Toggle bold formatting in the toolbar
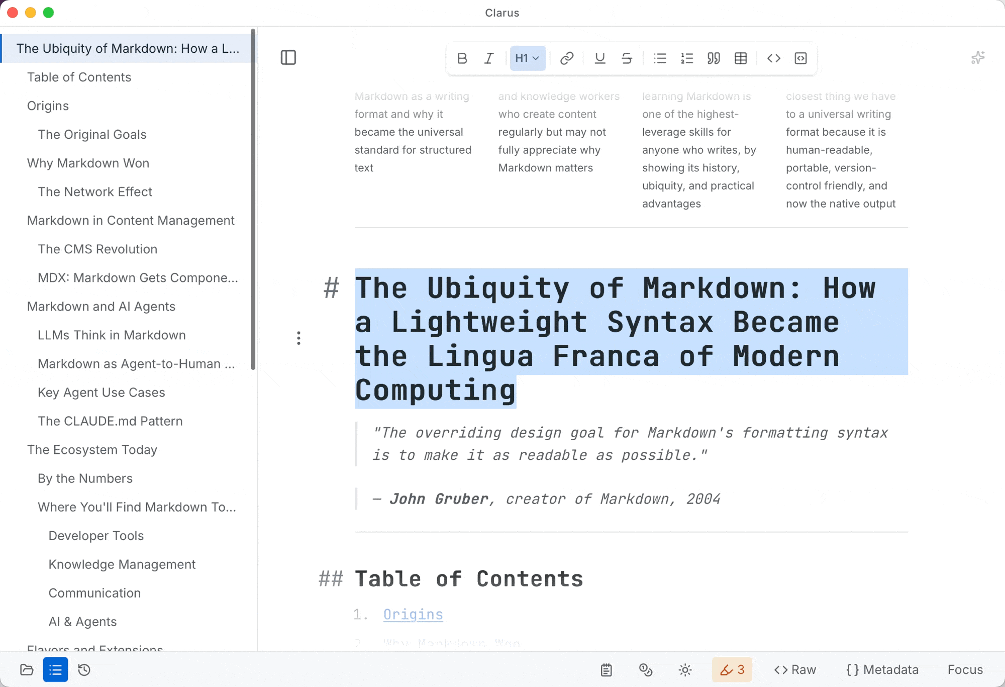Viewport: 1005px width, 687px height. (462, 58)
